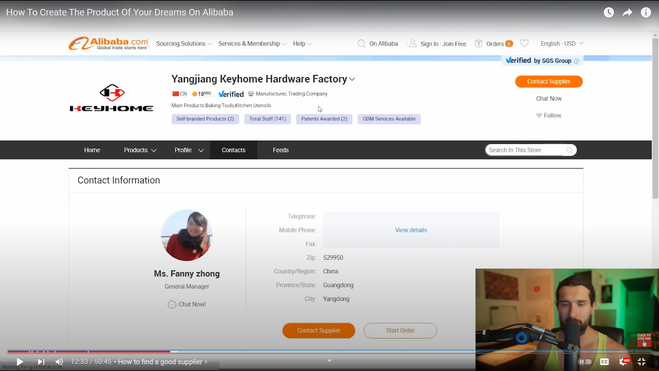This screenshot has width=659, height=371.
Task: Click the info icon beside SGS Group
Action: (577, 61)
